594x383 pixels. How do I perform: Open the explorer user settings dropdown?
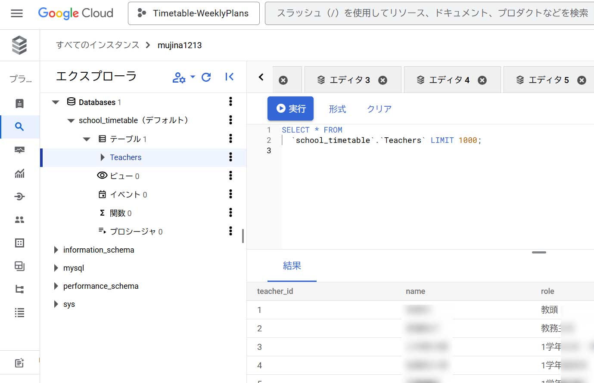(184, 77)
